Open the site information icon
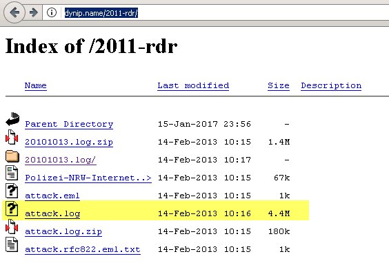The height and width of the screenshot is (263, 389). [52, 12]
